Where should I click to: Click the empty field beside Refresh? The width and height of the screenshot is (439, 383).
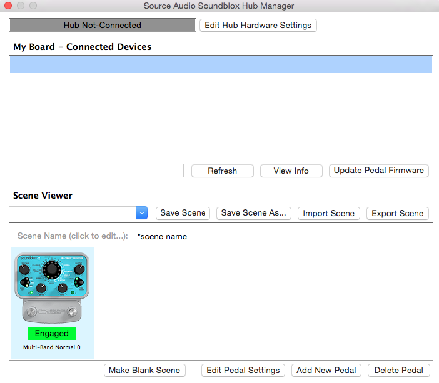[96, 171]
